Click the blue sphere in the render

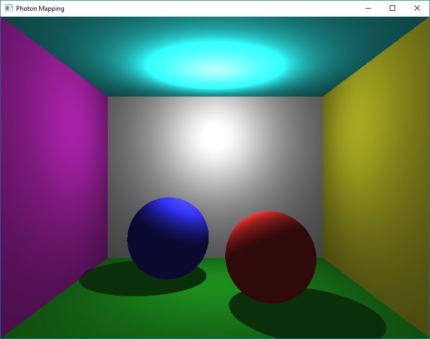coord(168,238)
